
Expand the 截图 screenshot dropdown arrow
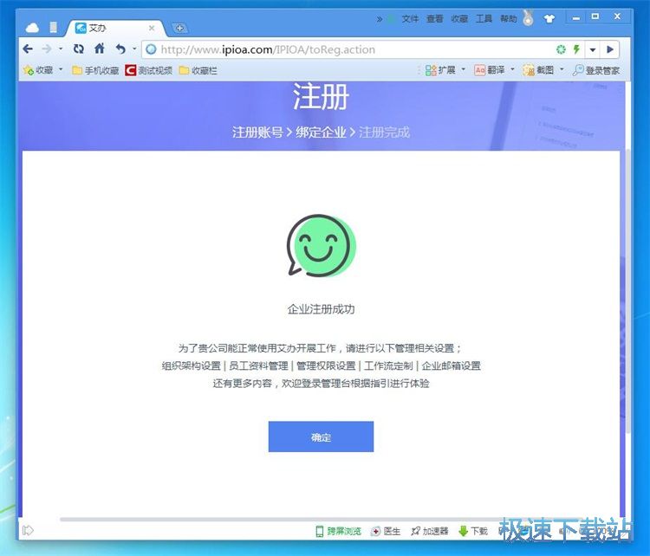click(562, 70)
